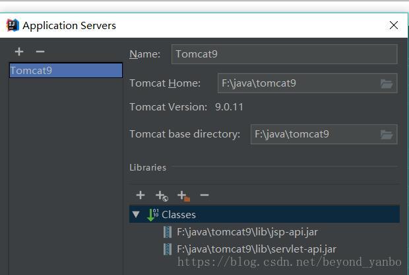Select the servlet-api.jar library entry
409x275 pixels.
click(x=257, y=249)
